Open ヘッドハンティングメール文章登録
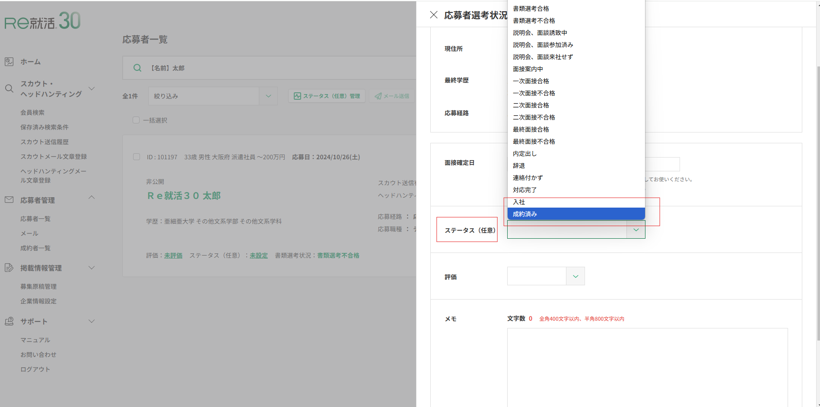 pos(54,176)
